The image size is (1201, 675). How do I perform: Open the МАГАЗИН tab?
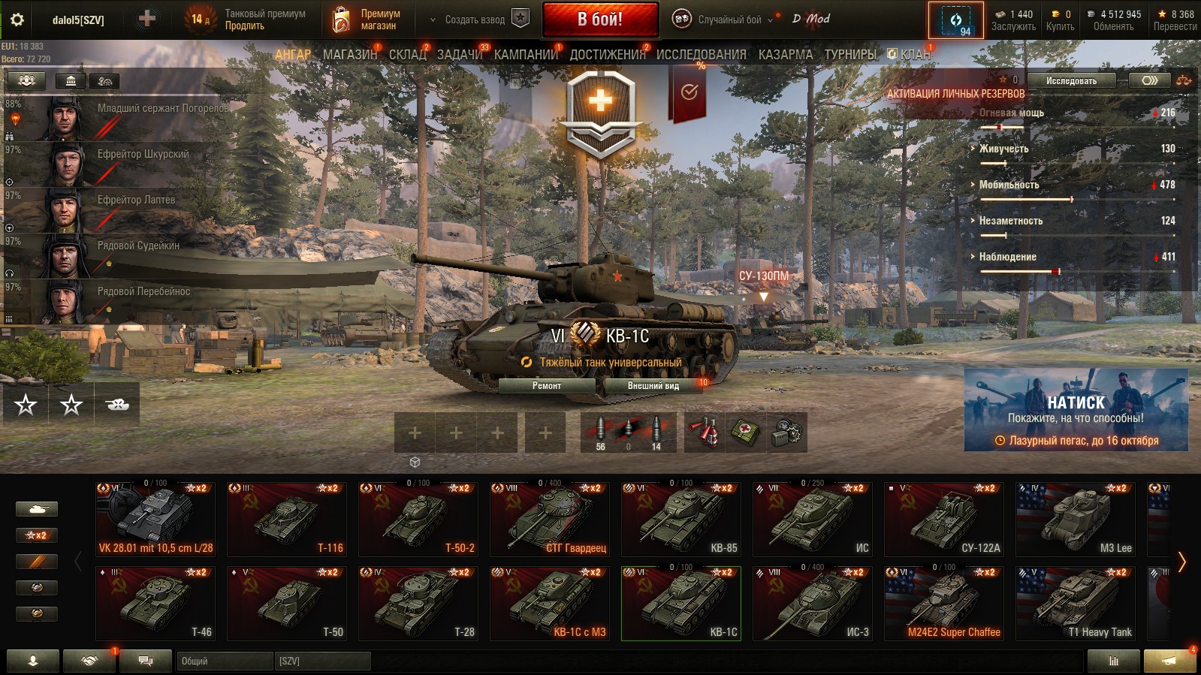click(350, 55)
